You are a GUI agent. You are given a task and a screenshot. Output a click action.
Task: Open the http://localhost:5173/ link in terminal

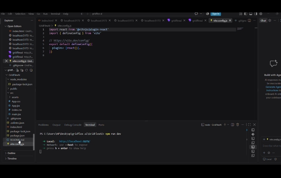pyautogui.click(x=75, y=141)
